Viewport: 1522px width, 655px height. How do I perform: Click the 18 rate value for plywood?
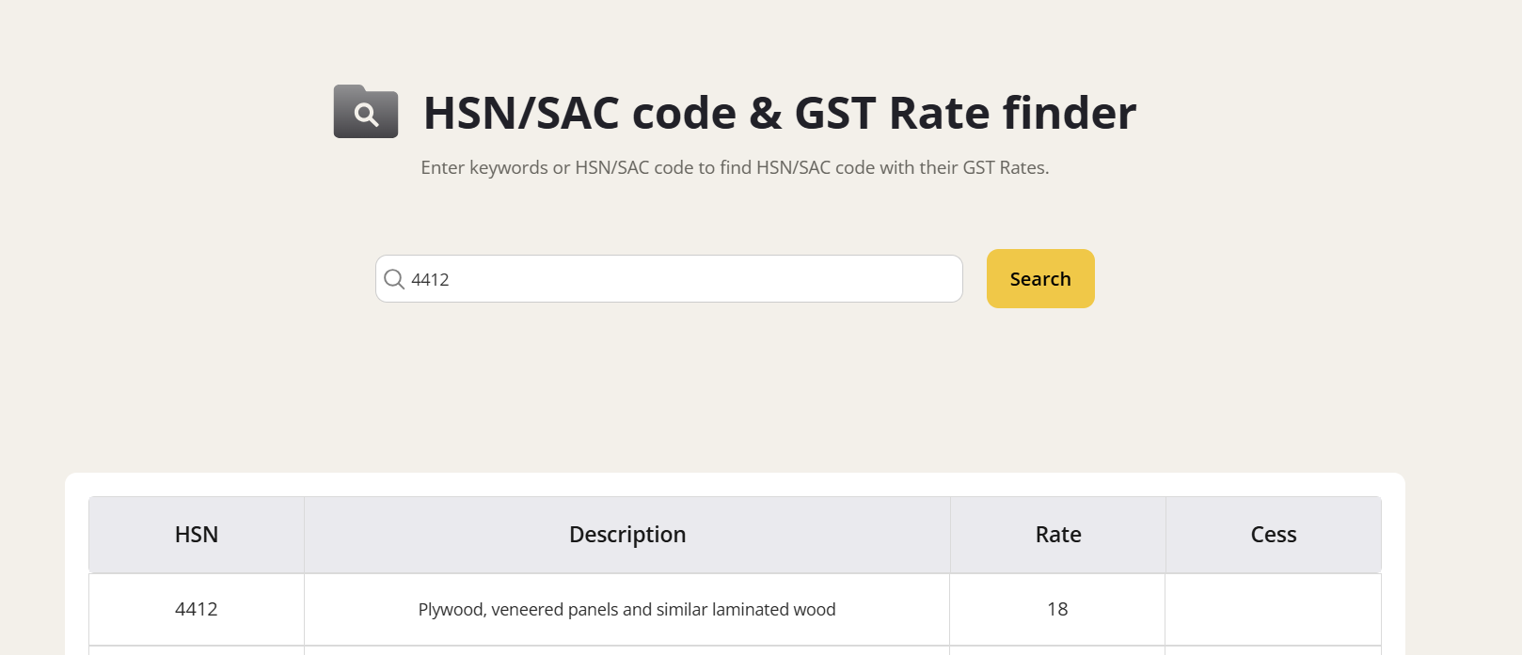point(1057,609)
